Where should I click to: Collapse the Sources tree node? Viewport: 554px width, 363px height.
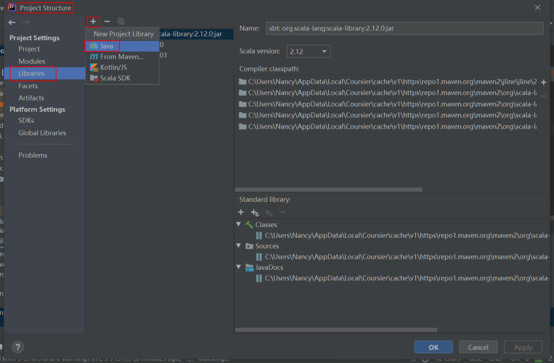tap(239, 246)
